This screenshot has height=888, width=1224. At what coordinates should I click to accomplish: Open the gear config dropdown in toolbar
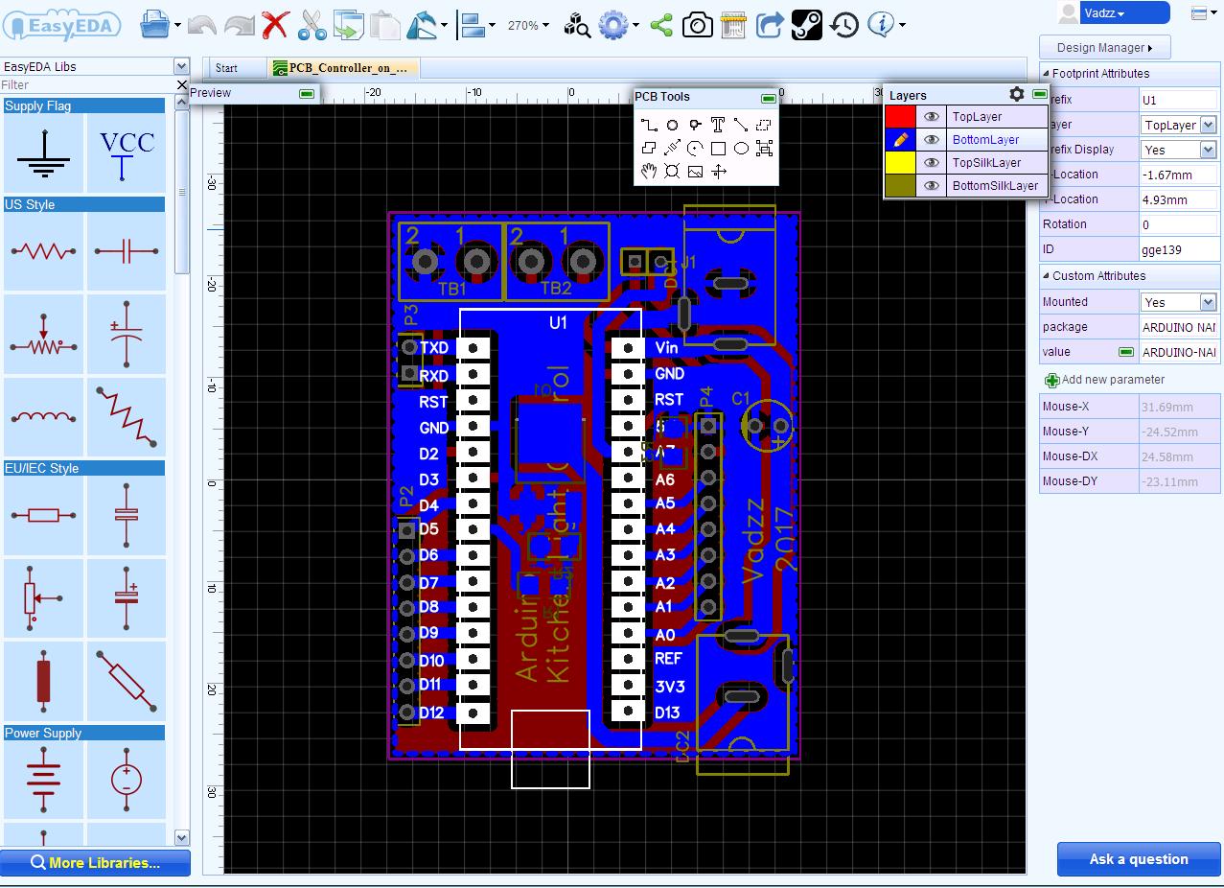click(635, 26)
